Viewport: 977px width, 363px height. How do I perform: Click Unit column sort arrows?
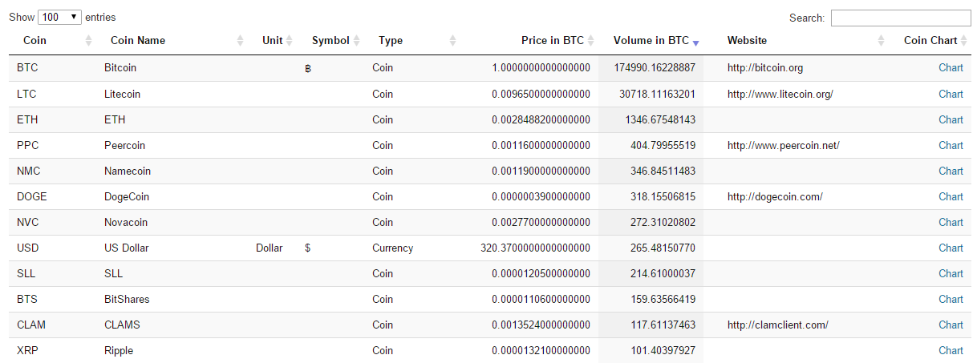tap(290, 40)
